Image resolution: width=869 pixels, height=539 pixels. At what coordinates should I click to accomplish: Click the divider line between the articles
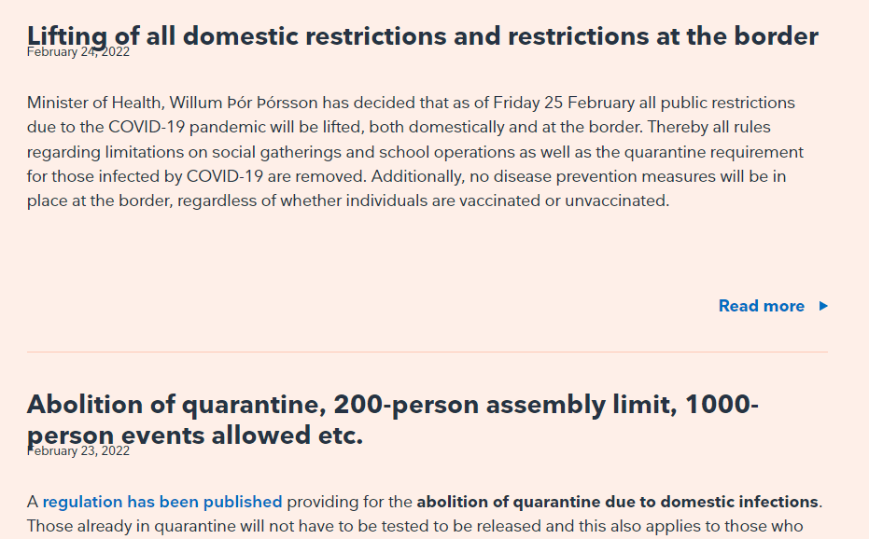[427, 352]
